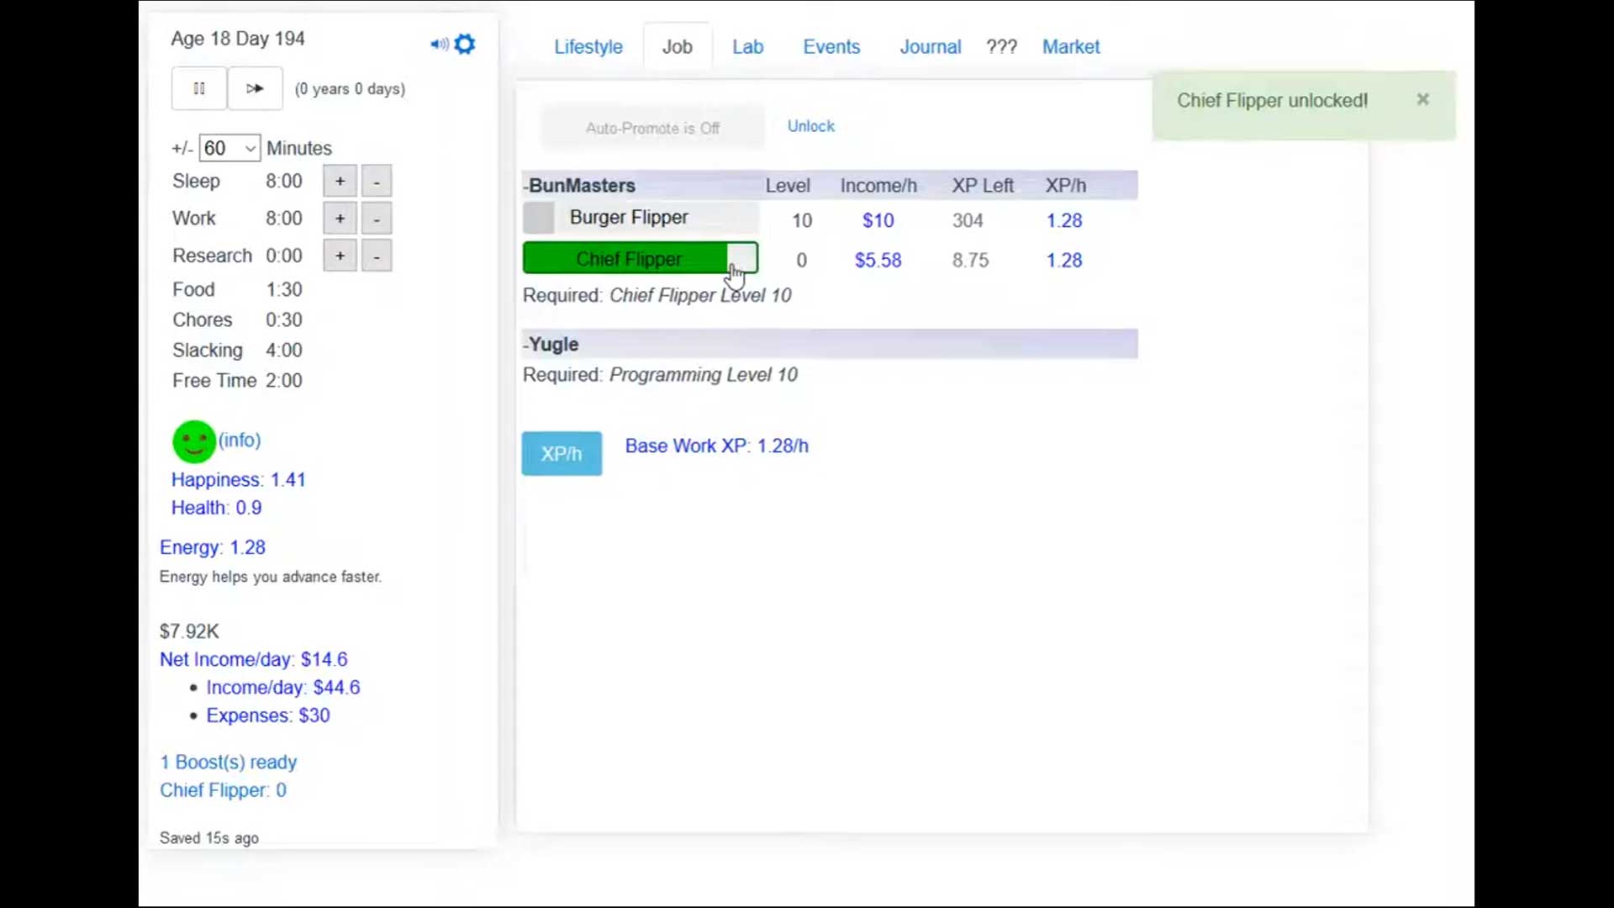
Task: Click the Happiness: 1.41 stat
Action: pyautogui.click(x=238, y=480)
